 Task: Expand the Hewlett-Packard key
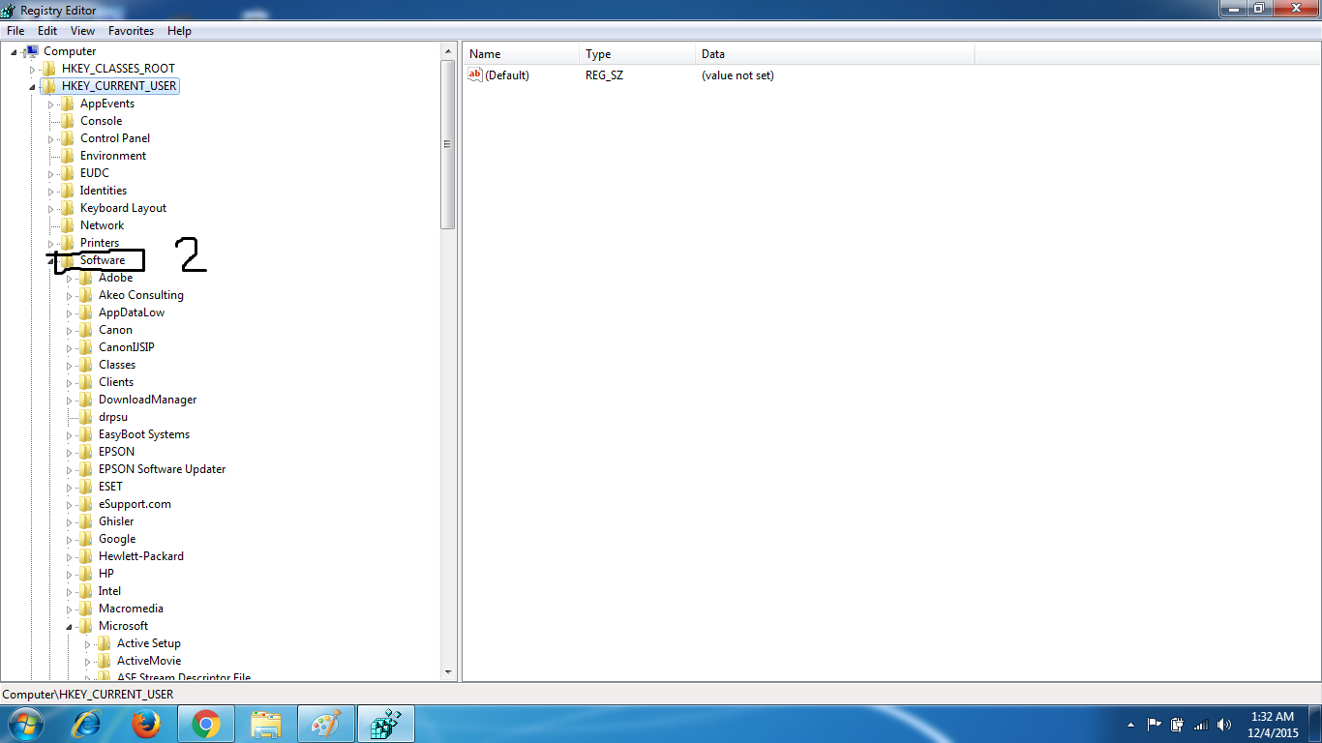[x=70, y=556]
